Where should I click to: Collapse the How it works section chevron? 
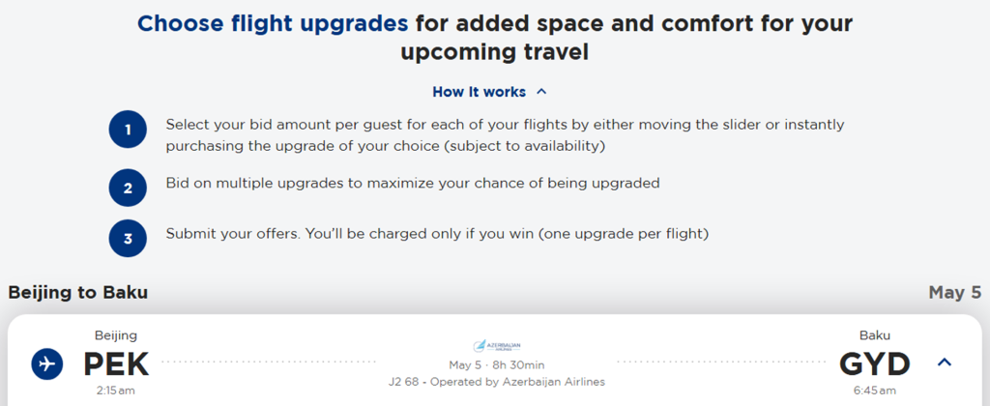pos(541,92)
